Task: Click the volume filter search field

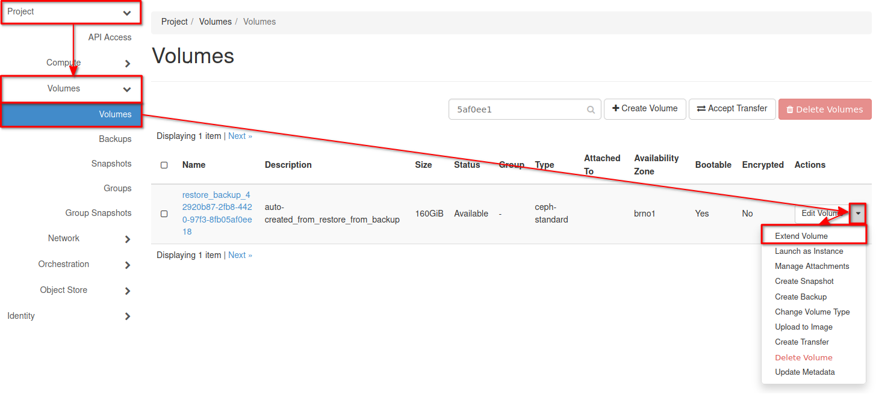Action: coord(518,110)
